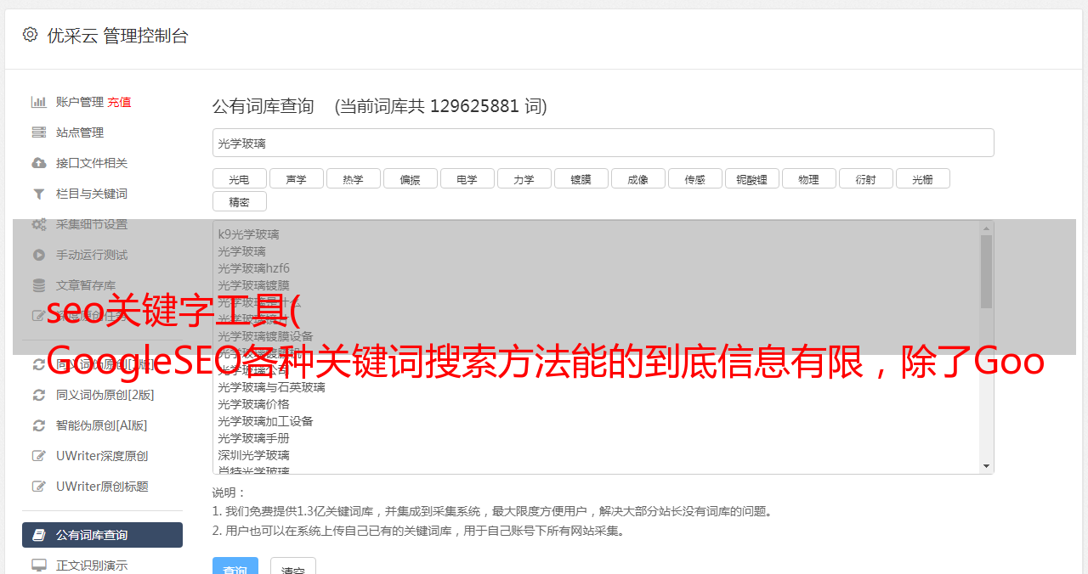Click the play icon for 手动运行测试
The width and height of the screenshot is (1088, 574).
pyautogui.click(x=39, y=255)
